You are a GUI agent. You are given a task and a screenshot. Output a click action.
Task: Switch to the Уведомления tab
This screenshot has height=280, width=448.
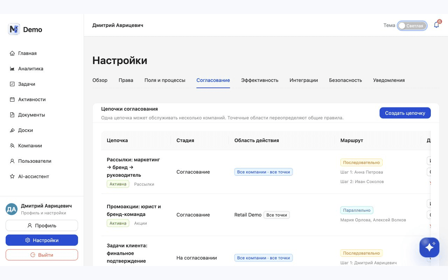389,80
